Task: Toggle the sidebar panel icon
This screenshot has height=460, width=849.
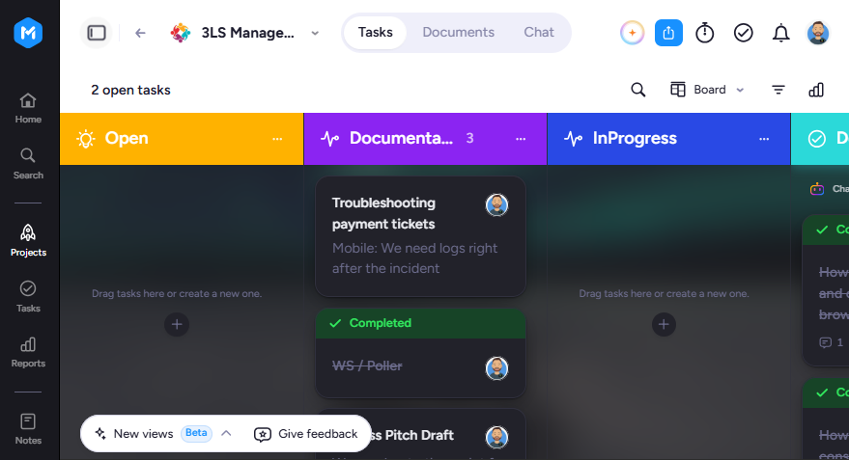Action: (x=97, y=33)
